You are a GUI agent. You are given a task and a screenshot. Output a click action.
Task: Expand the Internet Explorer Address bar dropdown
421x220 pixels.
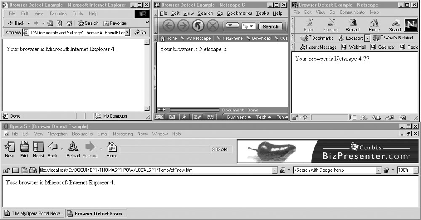[128, 33]
